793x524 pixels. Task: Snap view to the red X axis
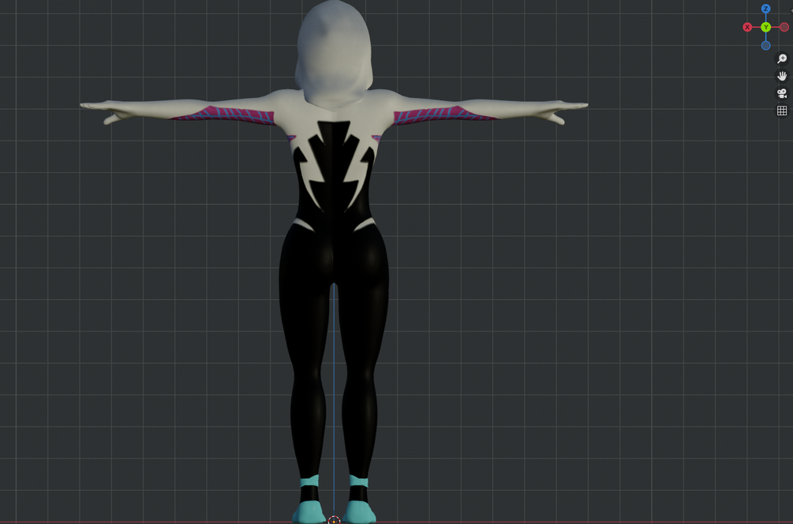747,28
